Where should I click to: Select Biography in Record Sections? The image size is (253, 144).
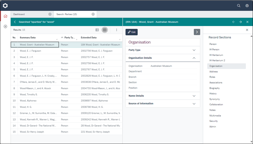214,88
